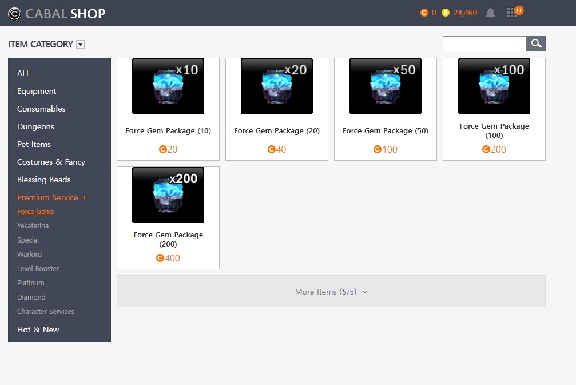
Task: Click the Force Gem Package (10) title
Action: tap(168, 131)
